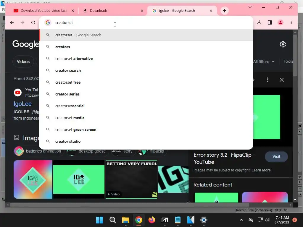Open 7-Zip from the taskbar

165,220
